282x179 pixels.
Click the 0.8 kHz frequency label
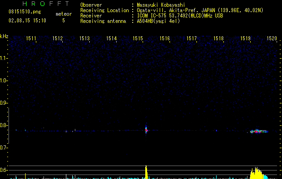3,125
